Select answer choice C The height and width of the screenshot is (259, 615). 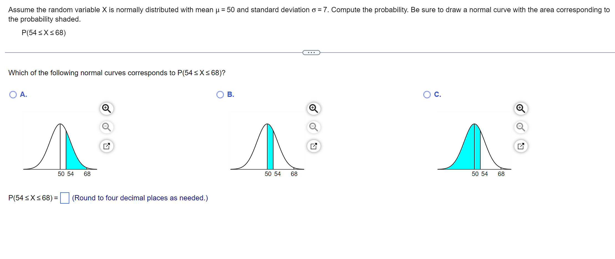pyautogui.click(x=427, y=94)
